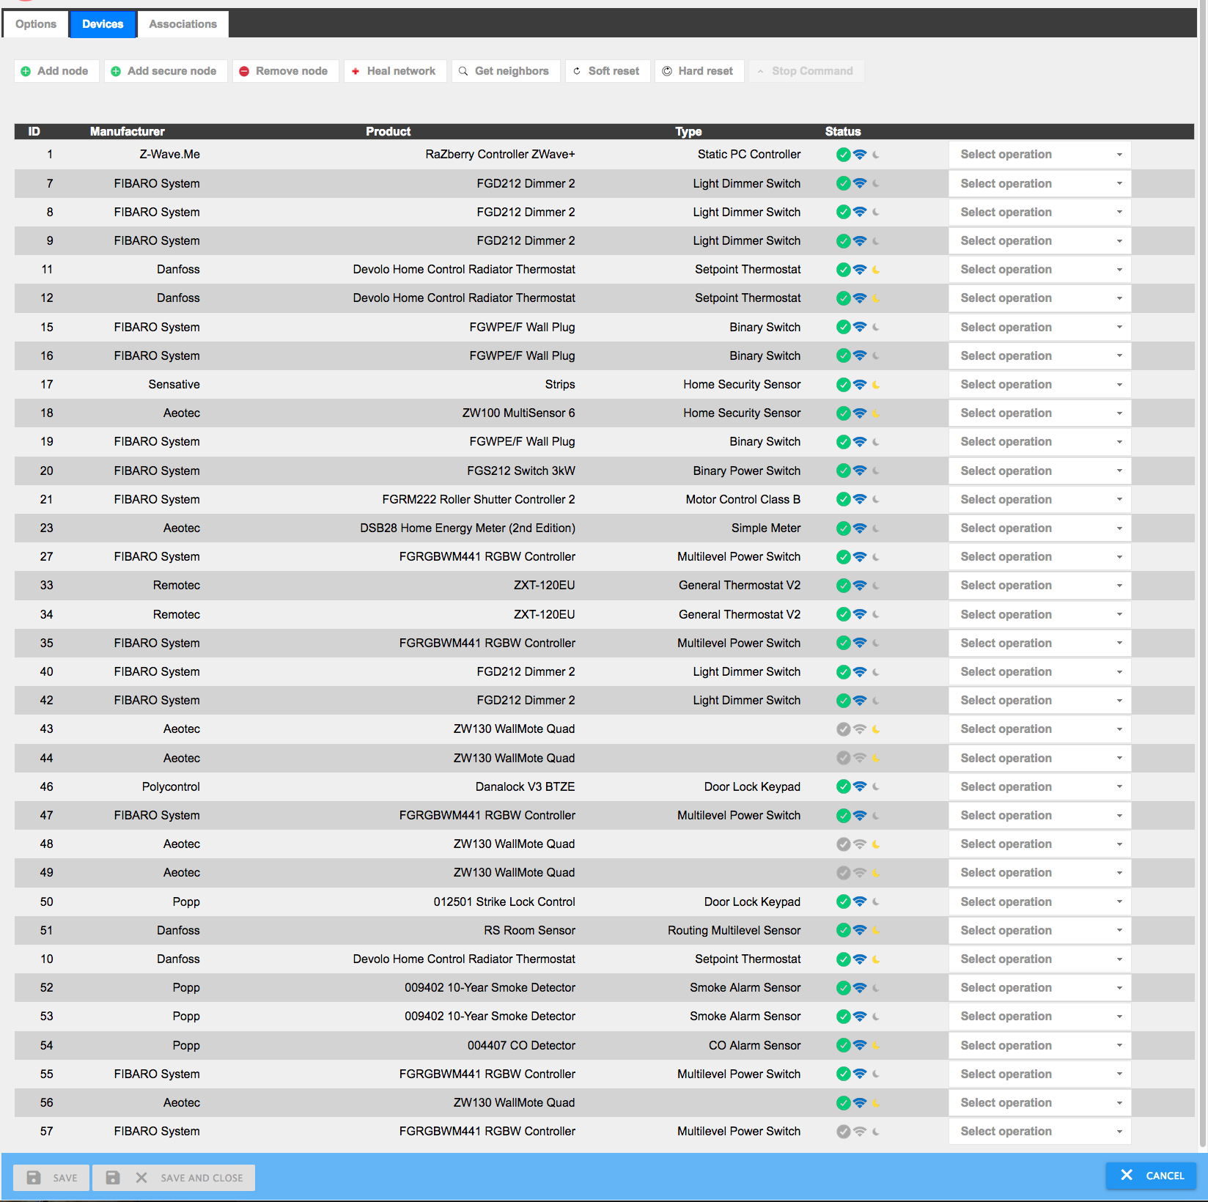Viewport: 1208px width, 1202px height.
Task: Open Select operation for node 23 Energy Meter
Action: (1040, 528)
